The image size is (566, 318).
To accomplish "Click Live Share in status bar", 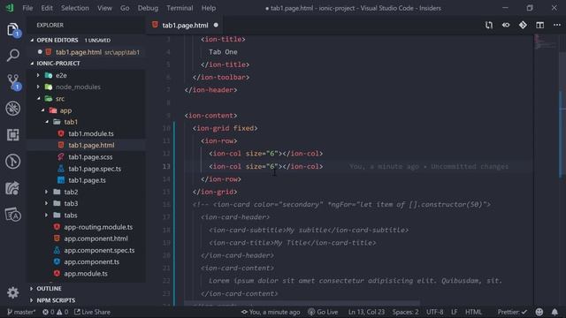I will click(92, 312).
